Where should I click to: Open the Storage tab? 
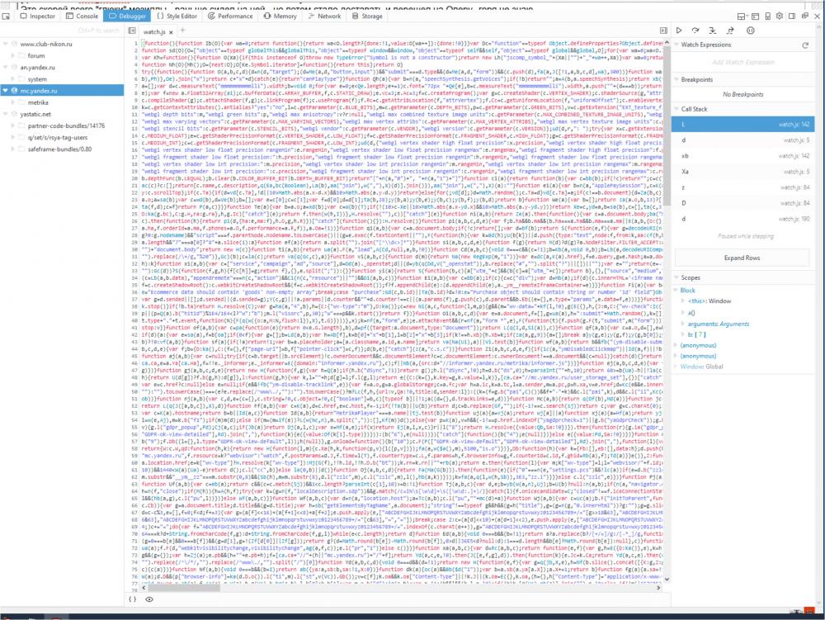[x=367, y=17]
